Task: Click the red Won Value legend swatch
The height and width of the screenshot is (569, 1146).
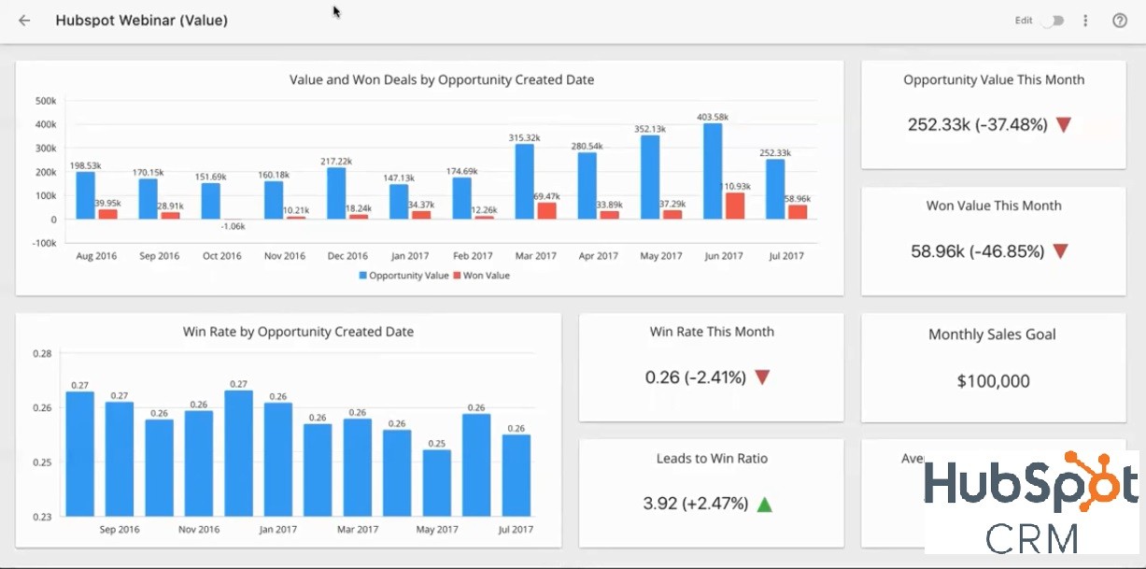Action: [457, 276]
